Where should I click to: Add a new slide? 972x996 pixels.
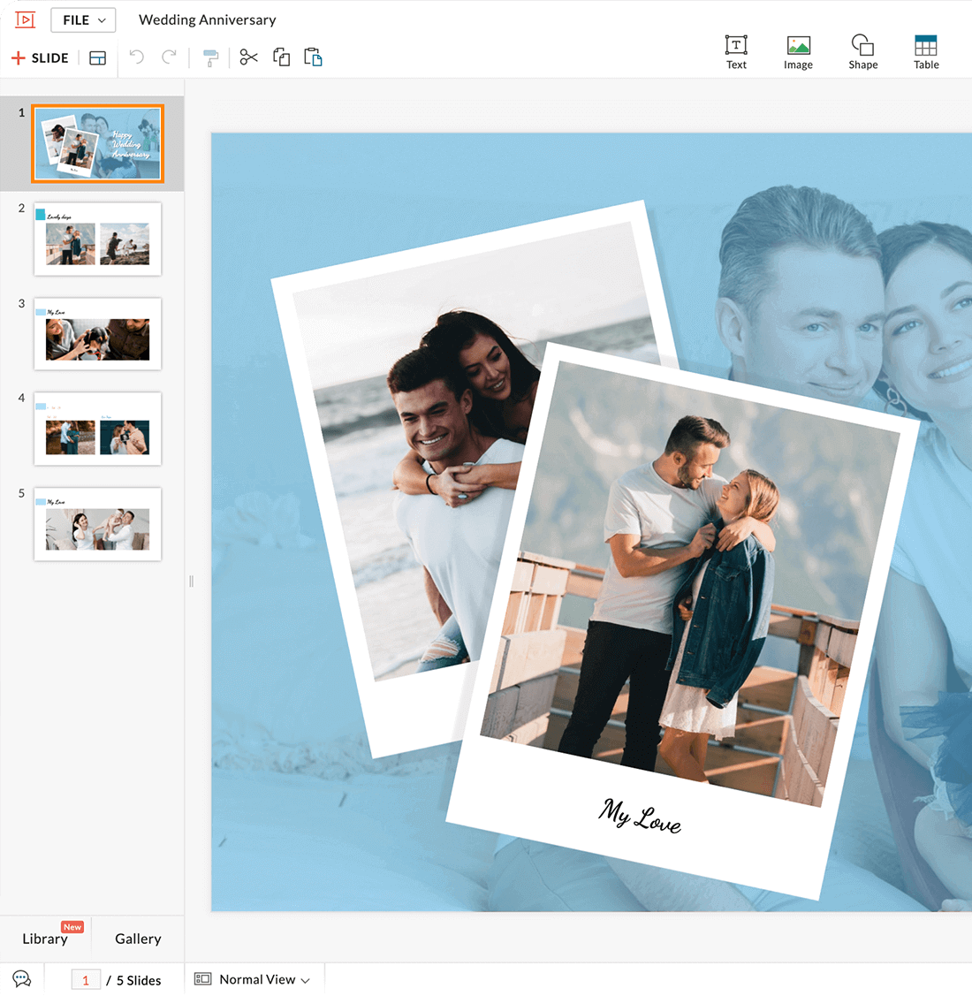click(40, 58)
